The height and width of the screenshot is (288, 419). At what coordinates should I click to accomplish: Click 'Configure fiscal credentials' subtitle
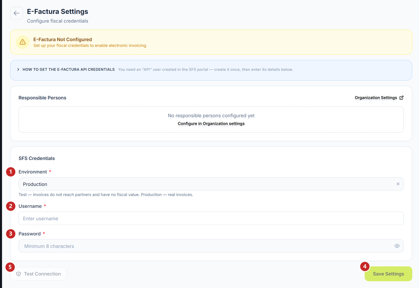(58, 21)
